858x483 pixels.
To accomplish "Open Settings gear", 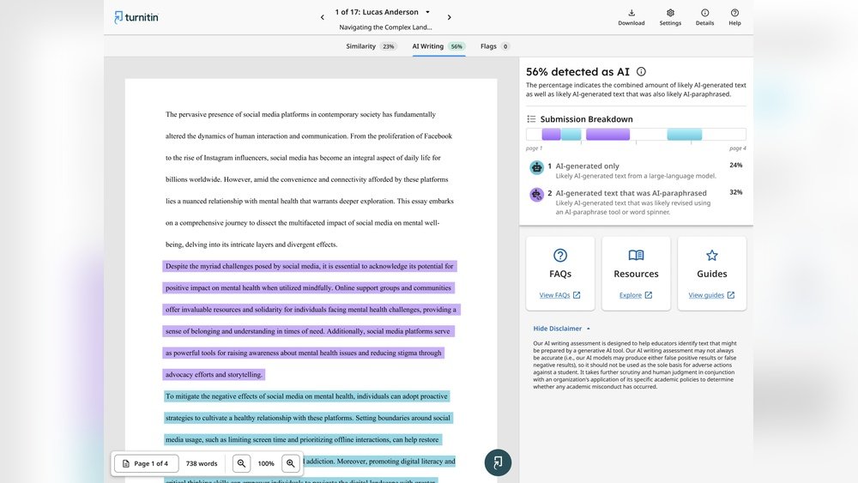I will 670,13.
